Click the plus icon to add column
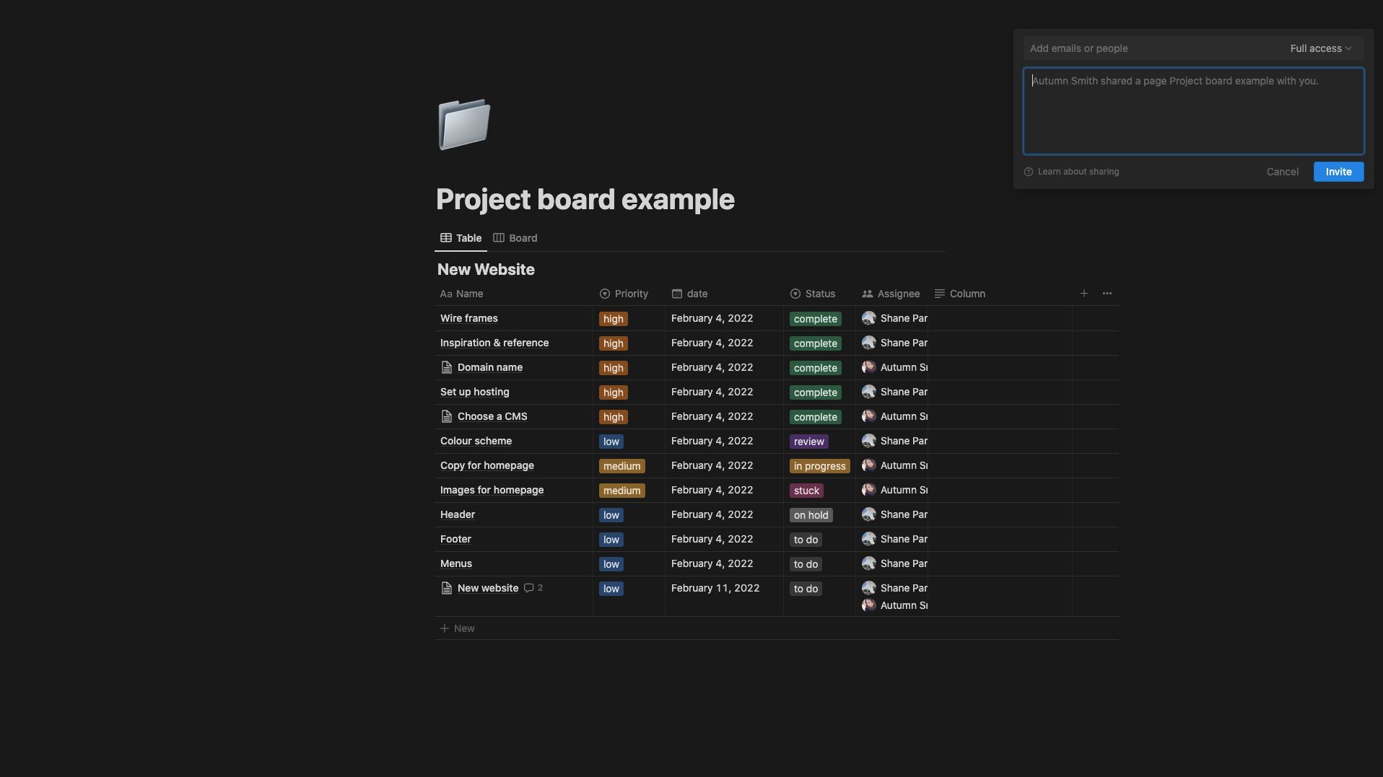The width and height of the screenshot is (1383, 777). coord(1083,294)
